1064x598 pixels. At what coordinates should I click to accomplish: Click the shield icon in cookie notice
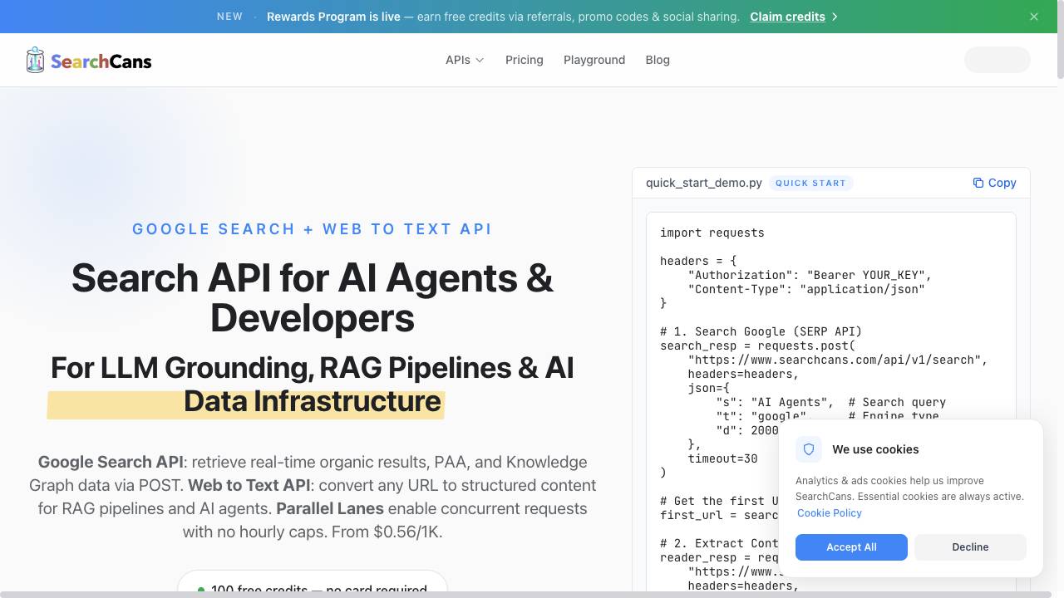point(809,449)
